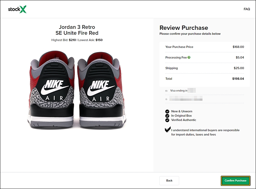The width and height of the screenshot is (256, 189).
Task: Open the Processing Fee help icon
Action: 189,57
